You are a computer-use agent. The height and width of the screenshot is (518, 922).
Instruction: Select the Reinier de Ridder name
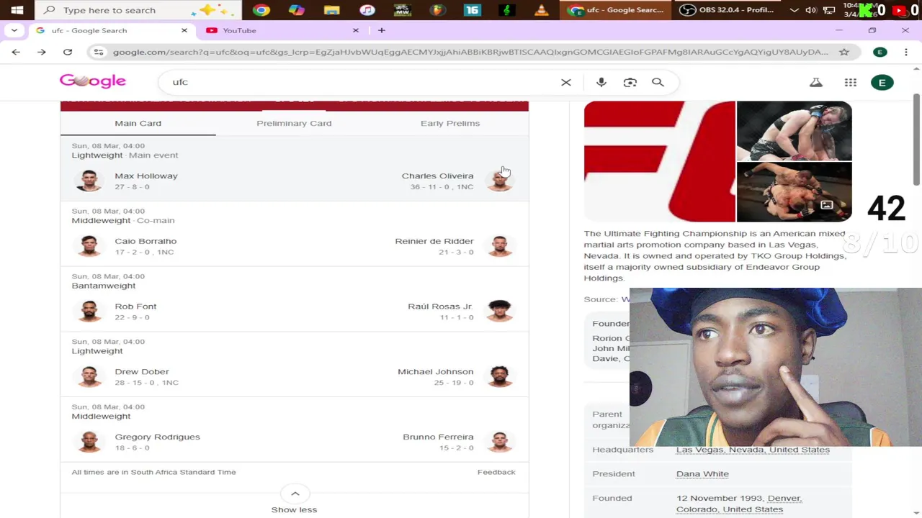pos(434,241)
